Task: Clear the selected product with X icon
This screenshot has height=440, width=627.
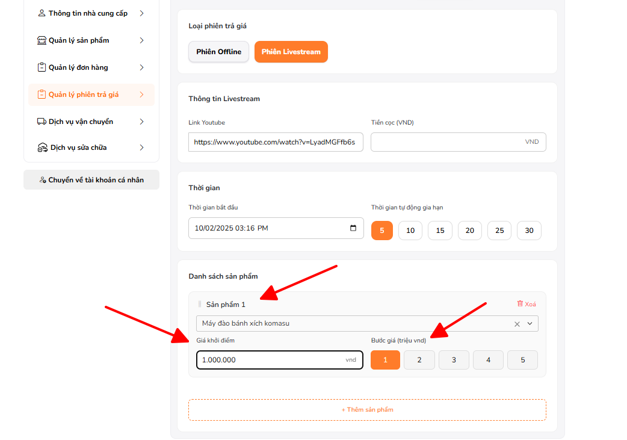Action: click(517, 324)
